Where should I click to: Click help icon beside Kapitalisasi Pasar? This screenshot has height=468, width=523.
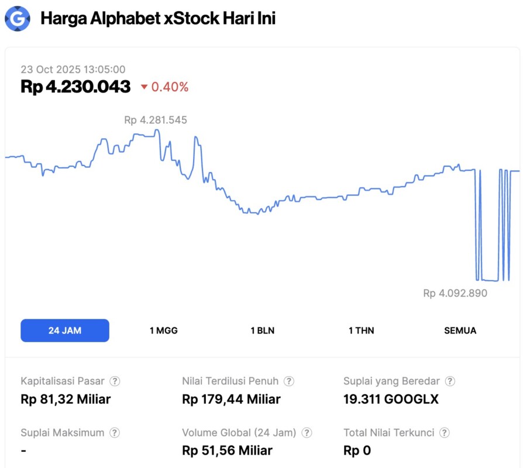[115, 381]
